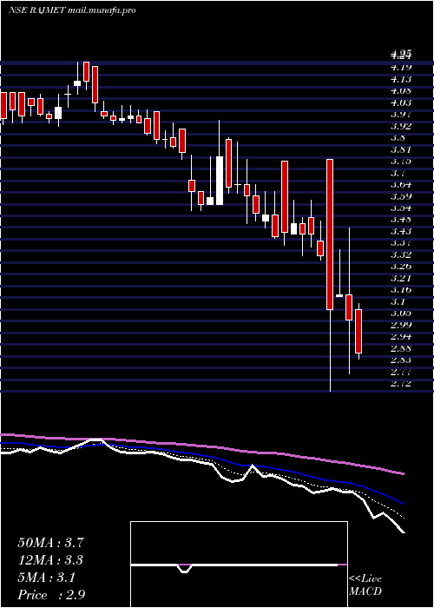Click the 3.75 price axis label

pos(401,161)
